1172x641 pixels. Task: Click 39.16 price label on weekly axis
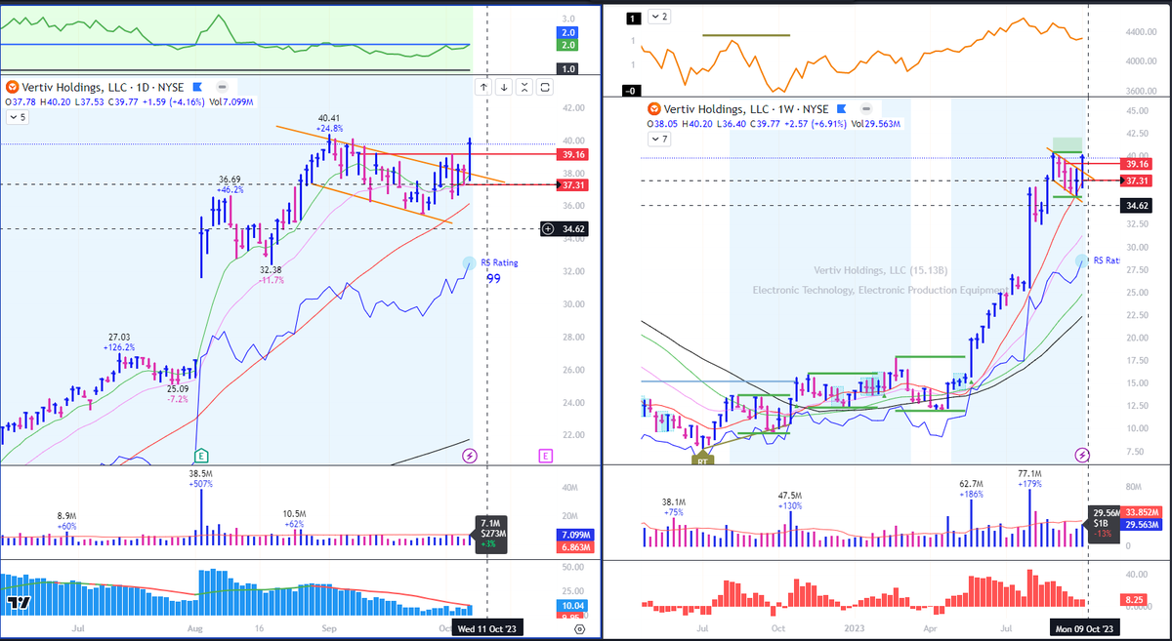1137,163
